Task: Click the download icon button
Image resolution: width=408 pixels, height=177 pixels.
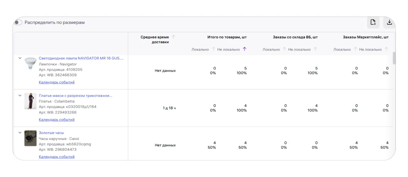Action: tap(389, 22)
